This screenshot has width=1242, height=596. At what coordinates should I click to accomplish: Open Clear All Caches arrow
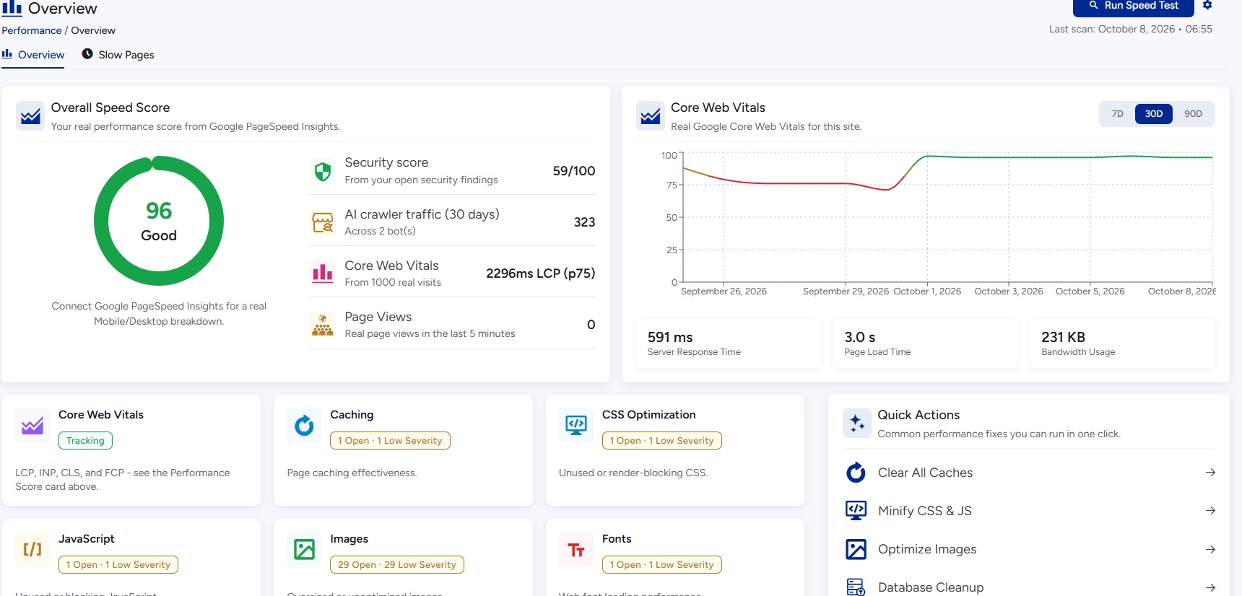[1210, 473]
